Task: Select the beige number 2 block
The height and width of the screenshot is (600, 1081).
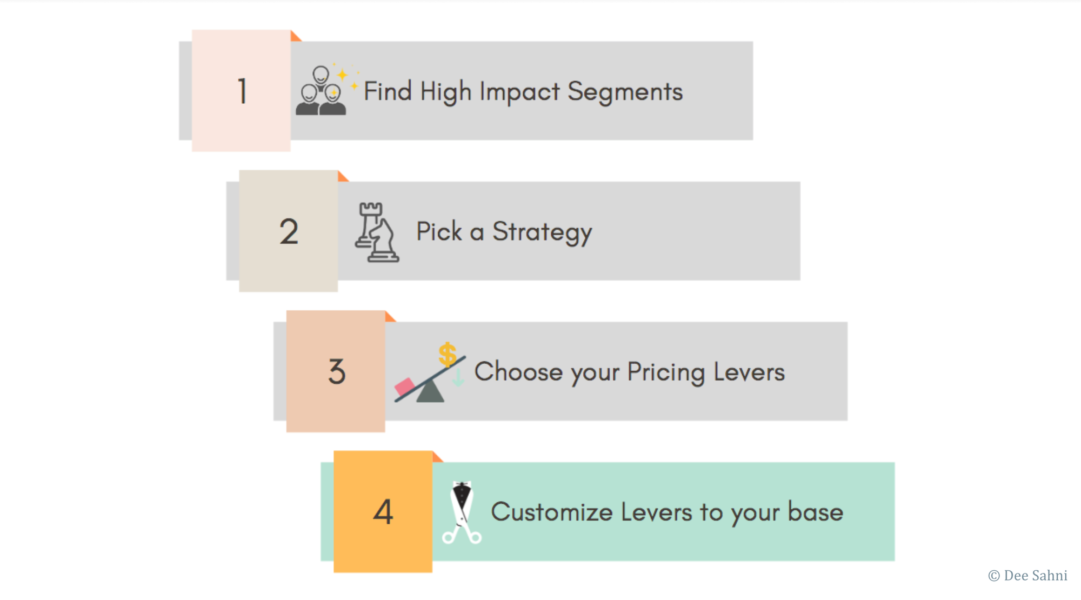Action: (x=288, y=231)
